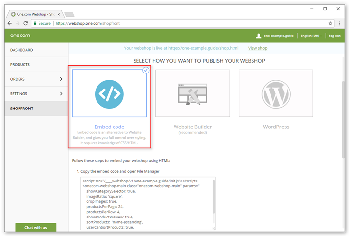Click the 'Your webshop is live' message
Viewport: 349px width, 236px height.
click(x=181, y=48)
